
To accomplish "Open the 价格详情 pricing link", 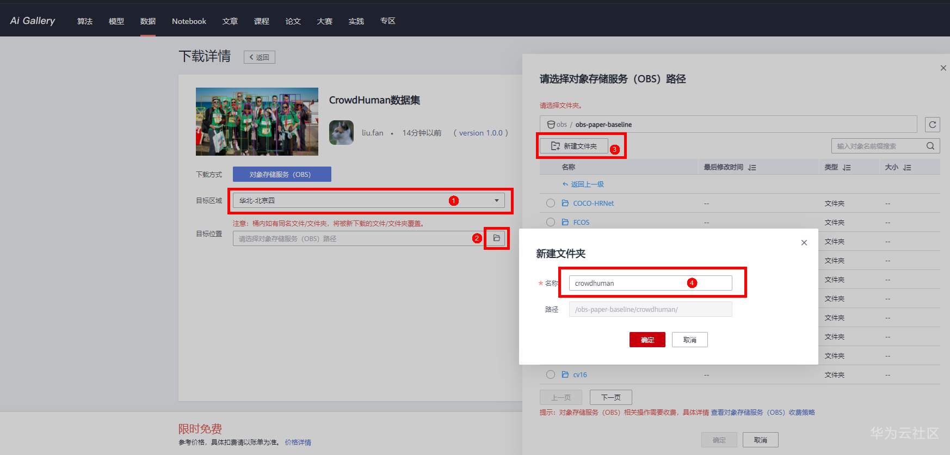I will click(x=298, y=442).
